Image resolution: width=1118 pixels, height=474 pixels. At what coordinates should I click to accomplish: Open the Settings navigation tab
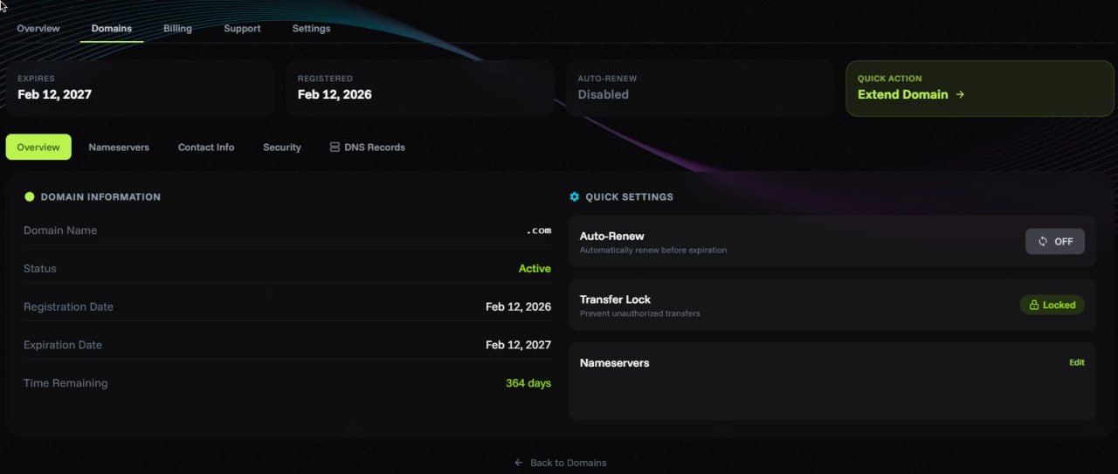point(311,28)
